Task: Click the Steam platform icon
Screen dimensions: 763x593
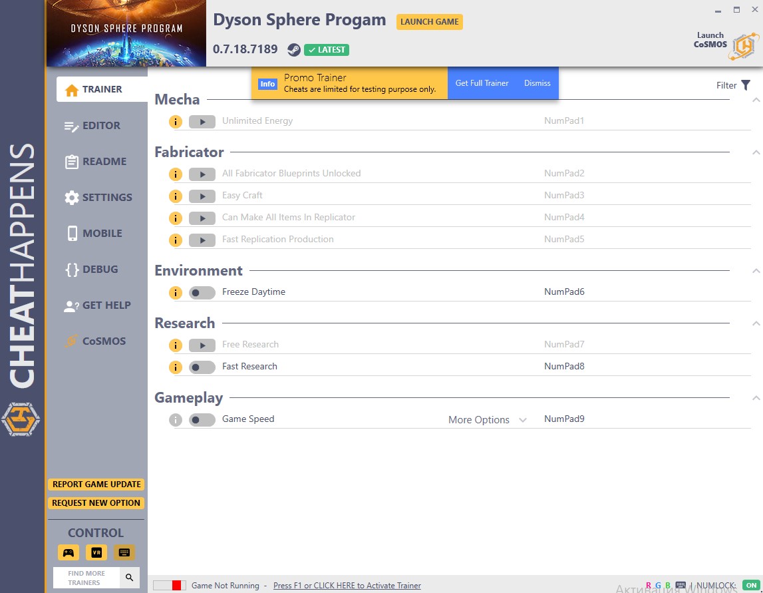Action: 293,50
